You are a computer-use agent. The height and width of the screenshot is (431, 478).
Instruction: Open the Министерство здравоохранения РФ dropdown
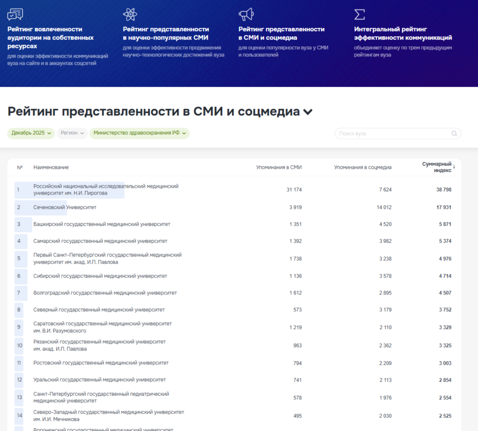tap(140, 133)
